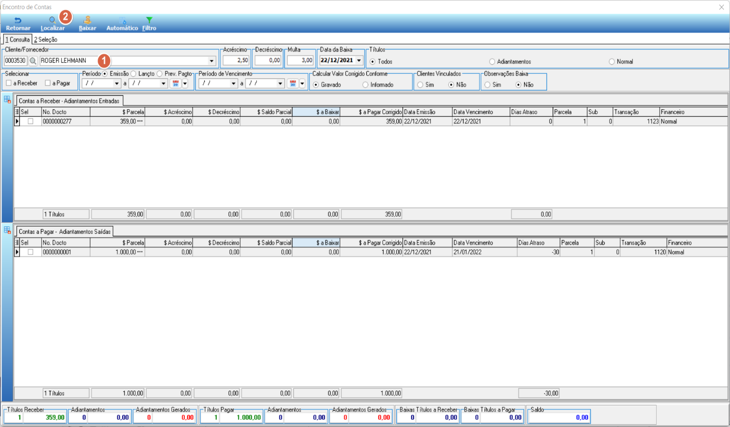Select document 0000000001 cell
Image resolution: width=730 pixels, height=427 pixels.
point(65,252)
